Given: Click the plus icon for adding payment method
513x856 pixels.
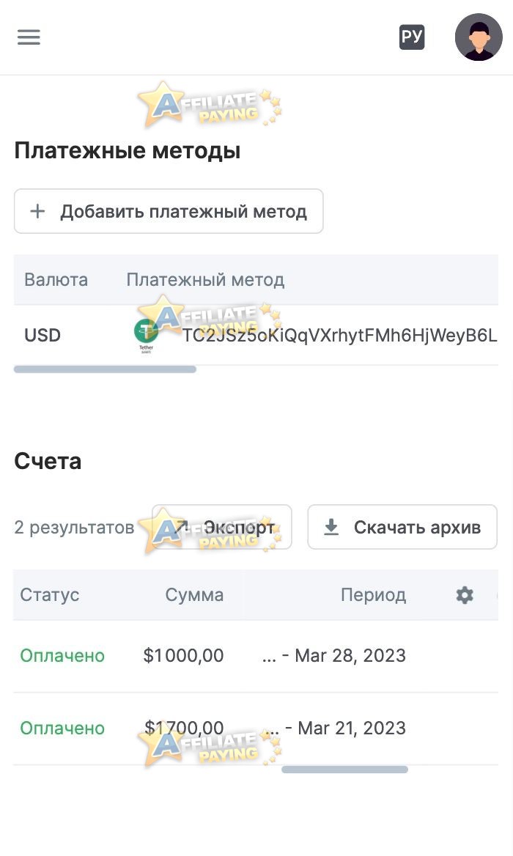Looking at the screenshot, I should (x=37, y=212).
